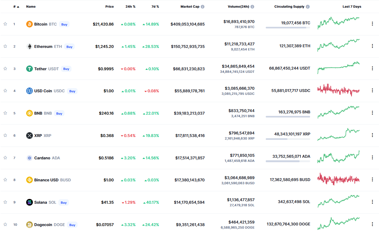Image resolution: width=379 pixels, height=235 pixels.
Task: Open Binance USD BUSD coin link
Action: [x=52, y=180]
